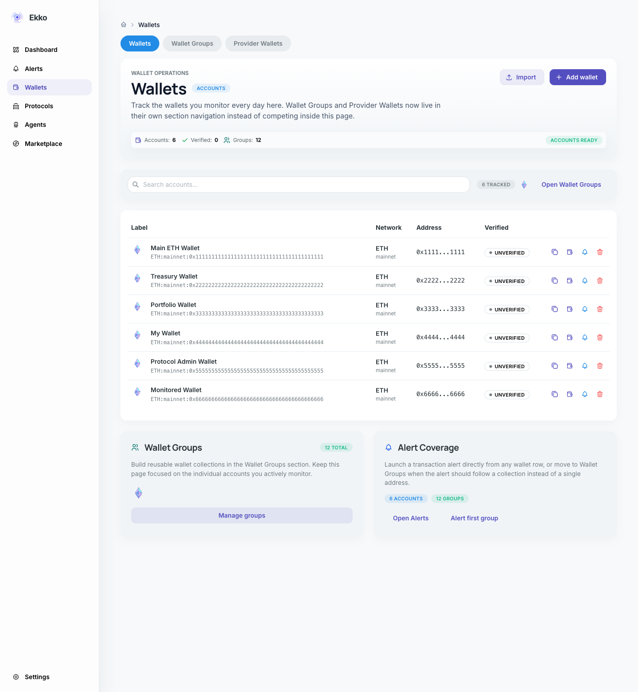Click the Open Alerts link
This screenshot has height=692, width=638.
click(x=411, y=518)
